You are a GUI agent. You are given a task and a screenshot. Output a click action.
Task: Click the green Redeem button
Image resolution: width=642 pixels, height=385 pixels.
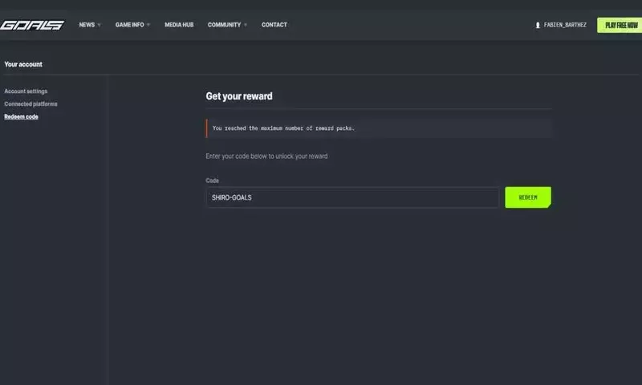pos(528,197)
